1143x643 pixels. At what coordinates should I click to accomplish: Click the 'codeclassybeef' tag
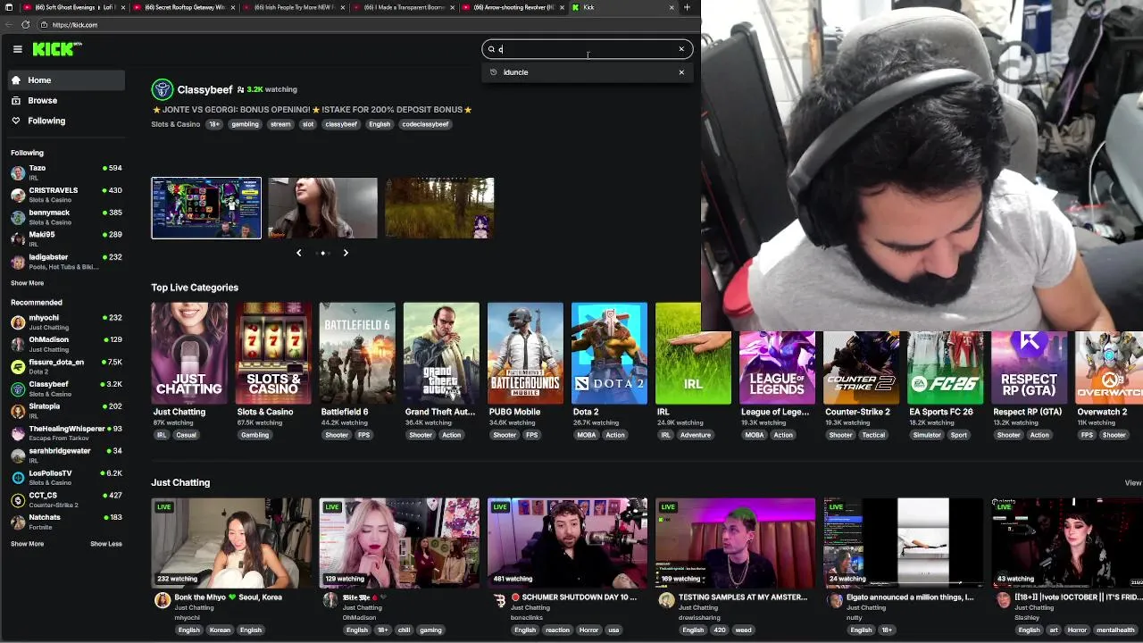(x=425, y=124)
